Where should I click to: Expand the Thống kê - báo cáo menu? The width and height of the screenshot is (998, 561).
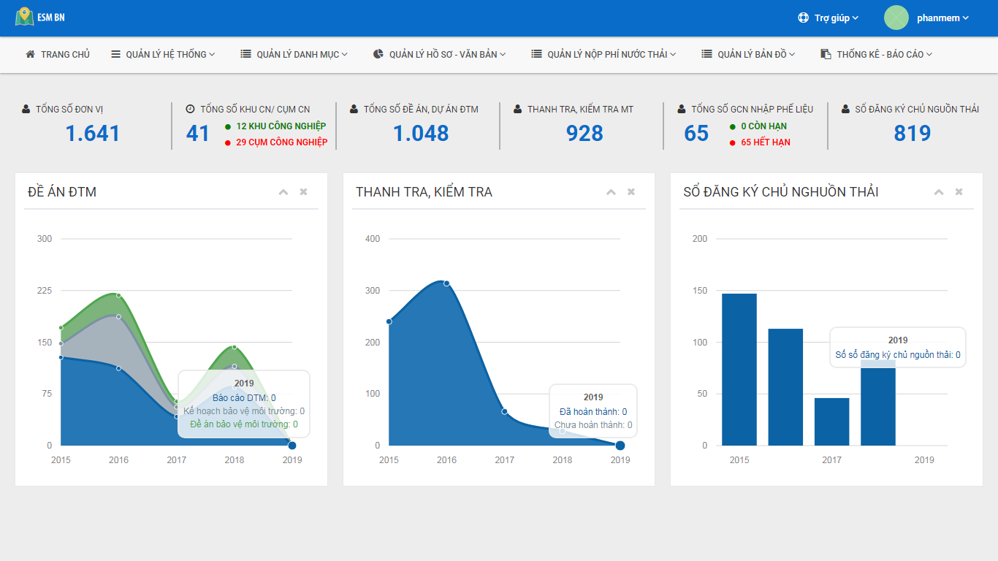877,54
